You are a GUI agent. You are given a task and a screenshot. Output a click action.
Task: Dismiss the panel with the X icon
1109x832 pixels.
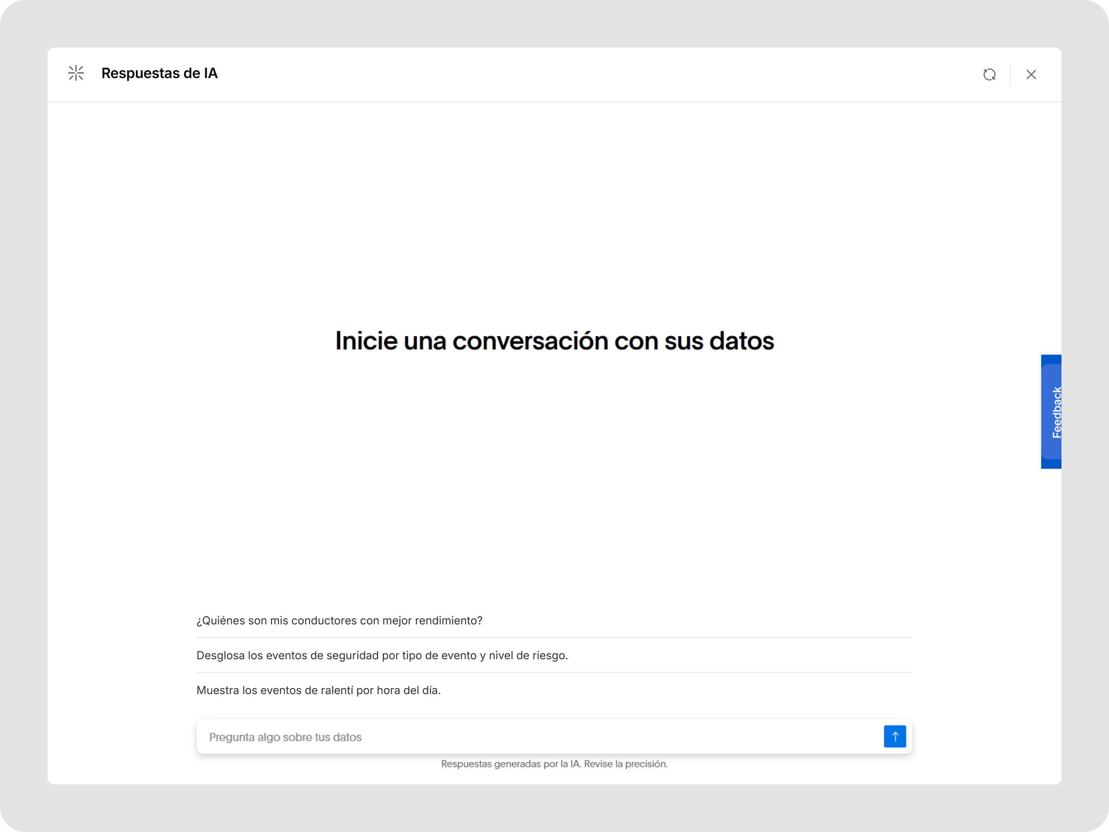tap(1031, 74)
